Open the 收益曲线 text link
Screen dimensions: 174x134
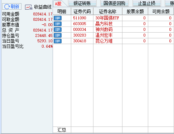[x=43, y=7]
